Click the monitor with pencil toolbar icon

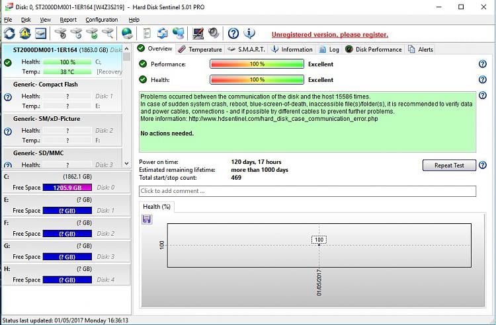click(x=198, y=33)
